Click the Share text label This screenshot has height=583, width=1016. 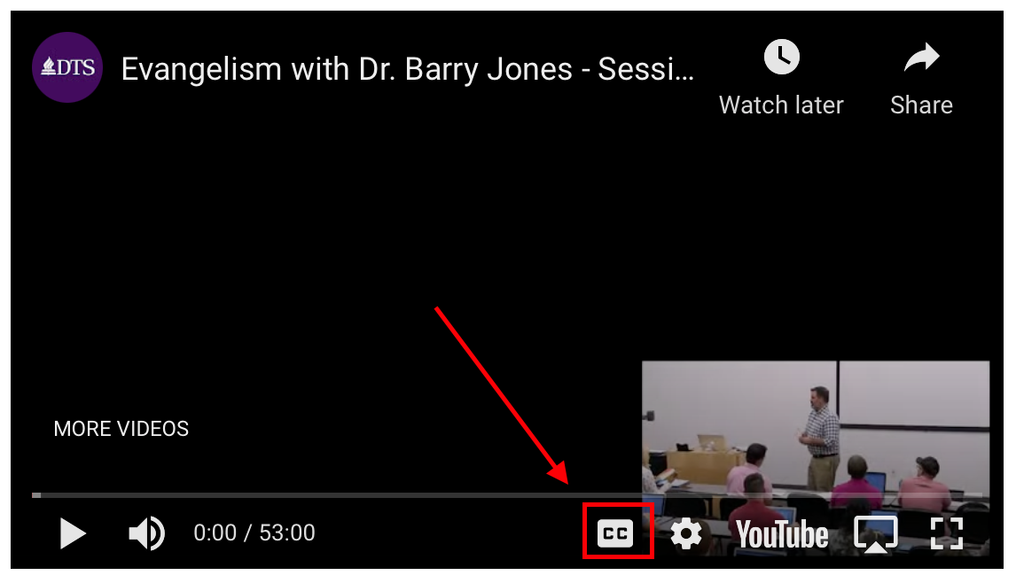(921, 105)
